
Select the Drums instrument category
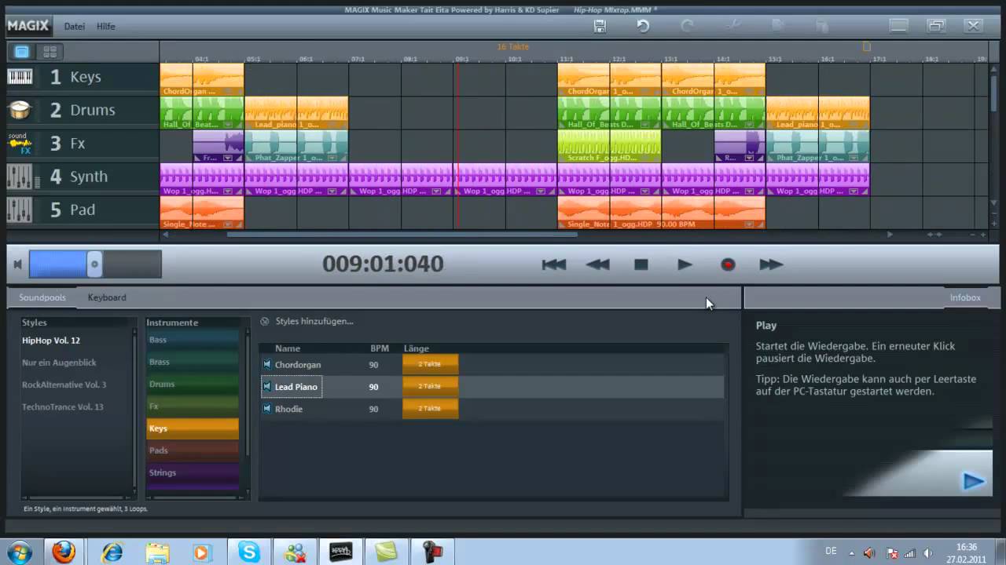point(193,384)
